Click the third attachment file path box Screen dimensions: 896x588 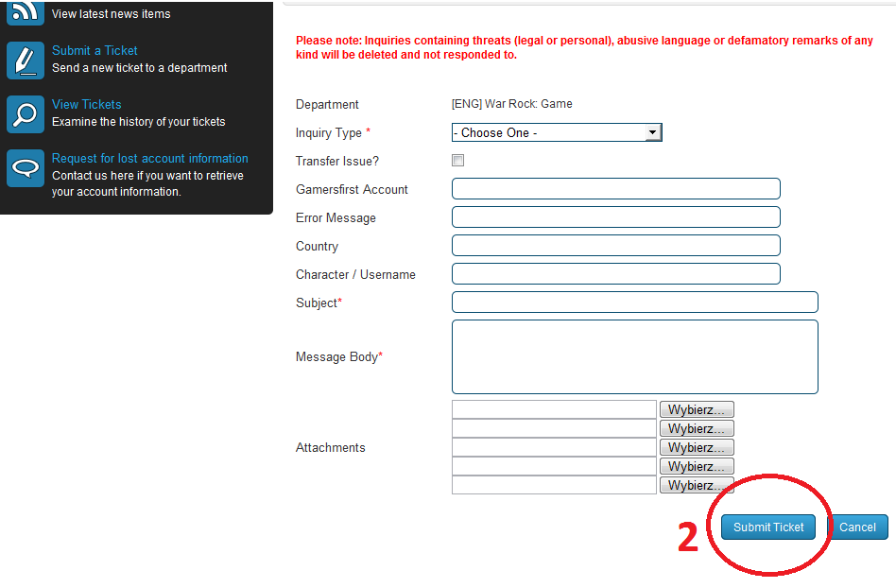click(554, 447)
